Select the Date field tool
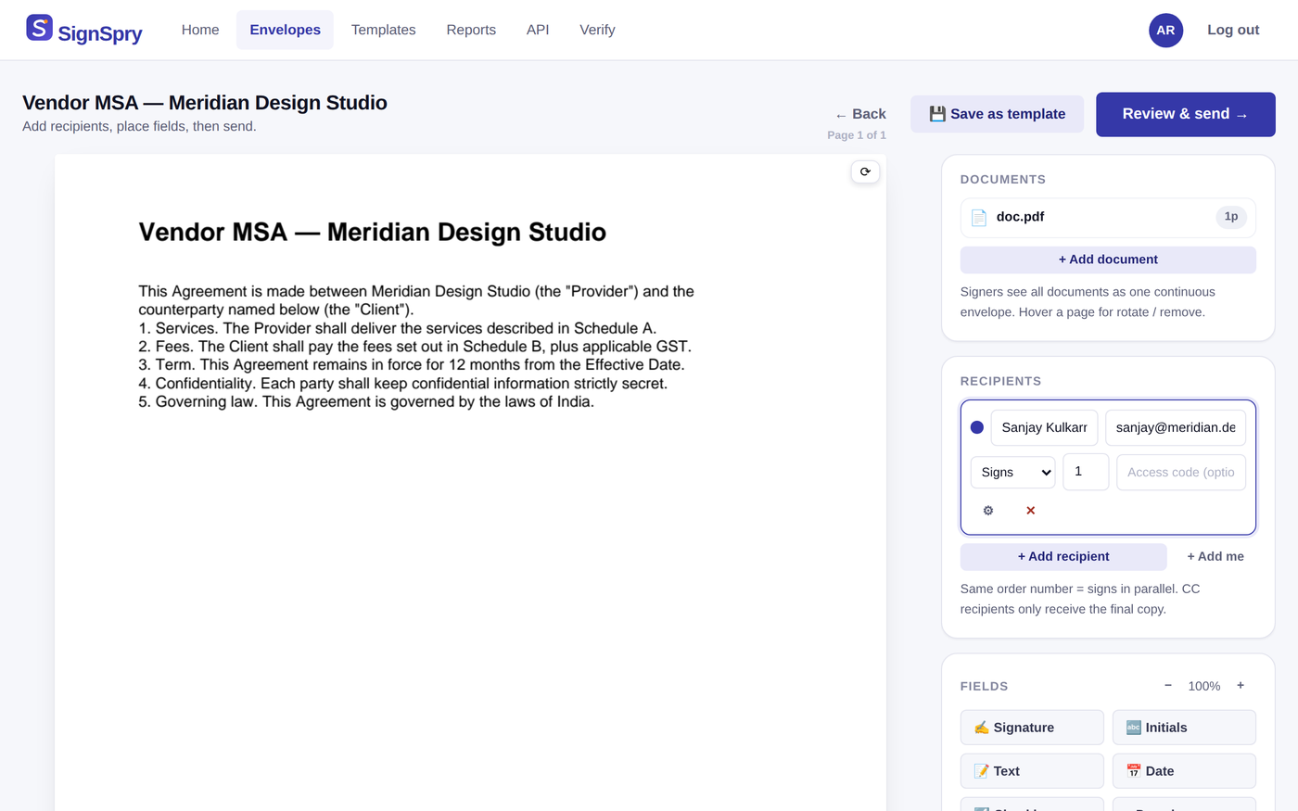The image size is (1298, 811). pyautogui.click(x=1184, y=771)
